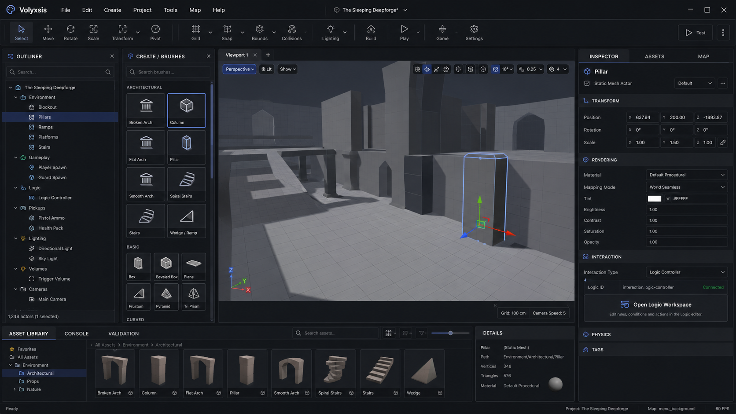
Task: Open the project title dropdown arrow
Action: pyautogui.click(x=405, y=10)
